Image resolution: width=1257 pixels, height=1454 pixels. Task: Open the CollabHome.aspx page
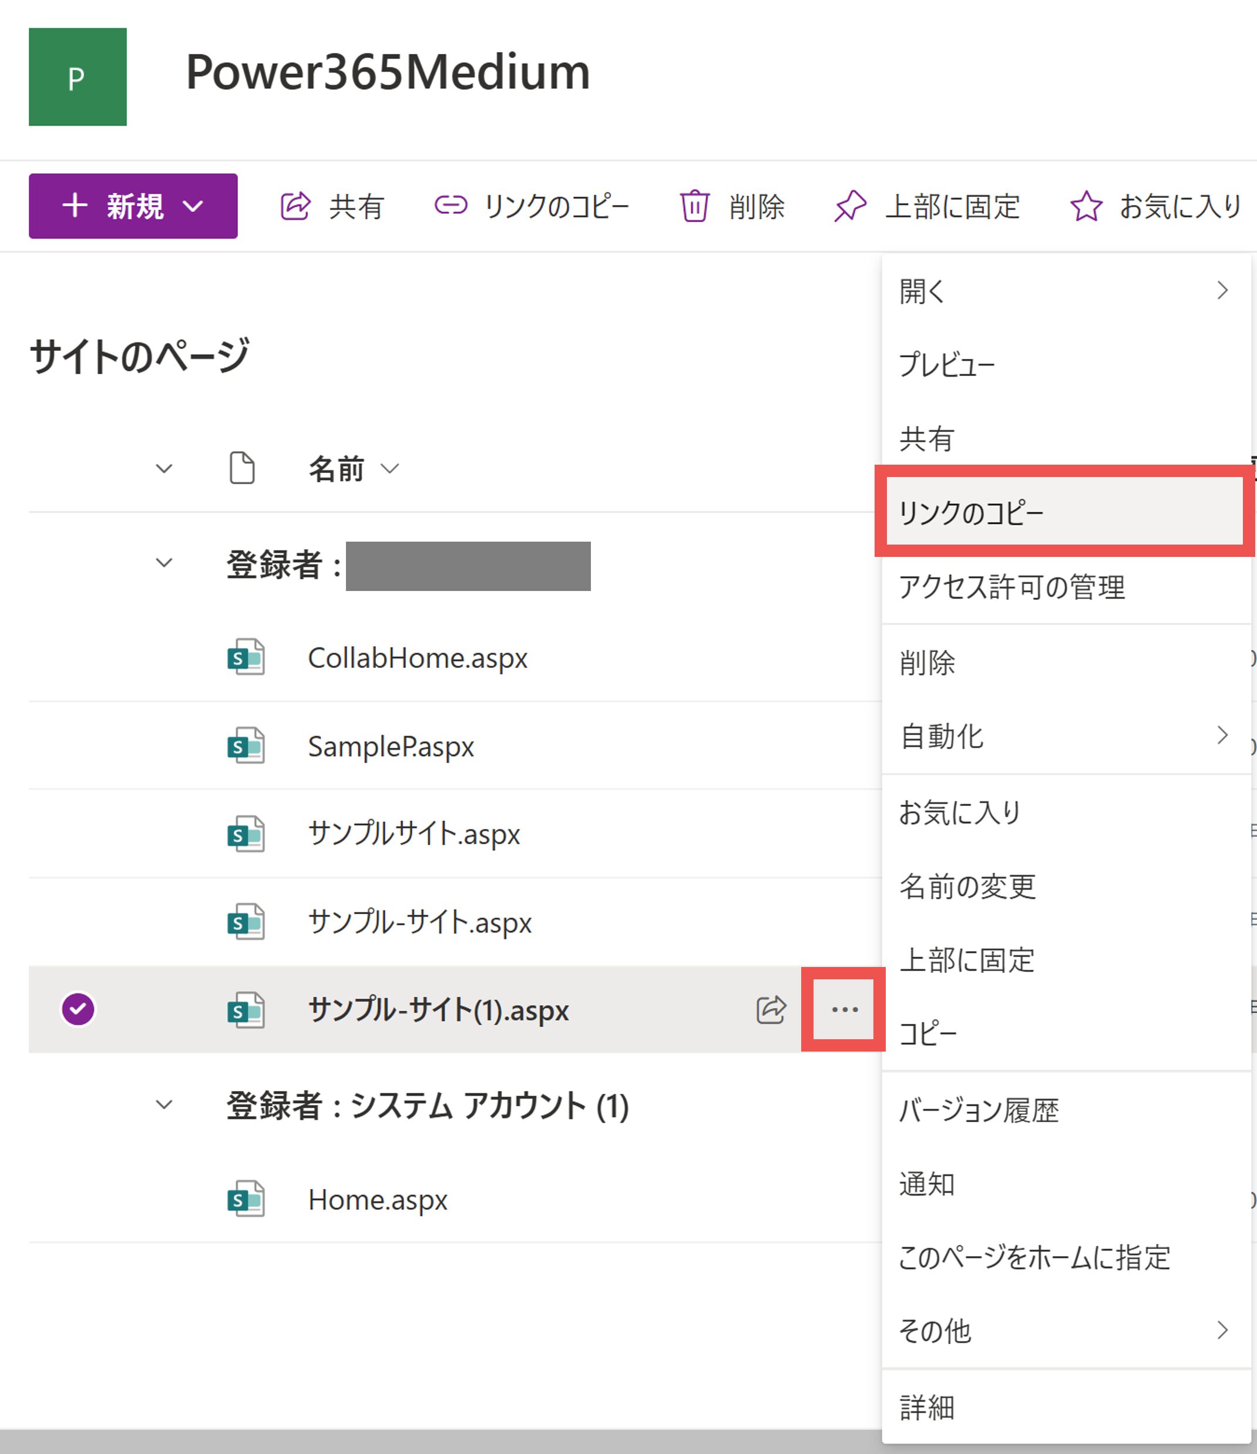coord(418,658)
